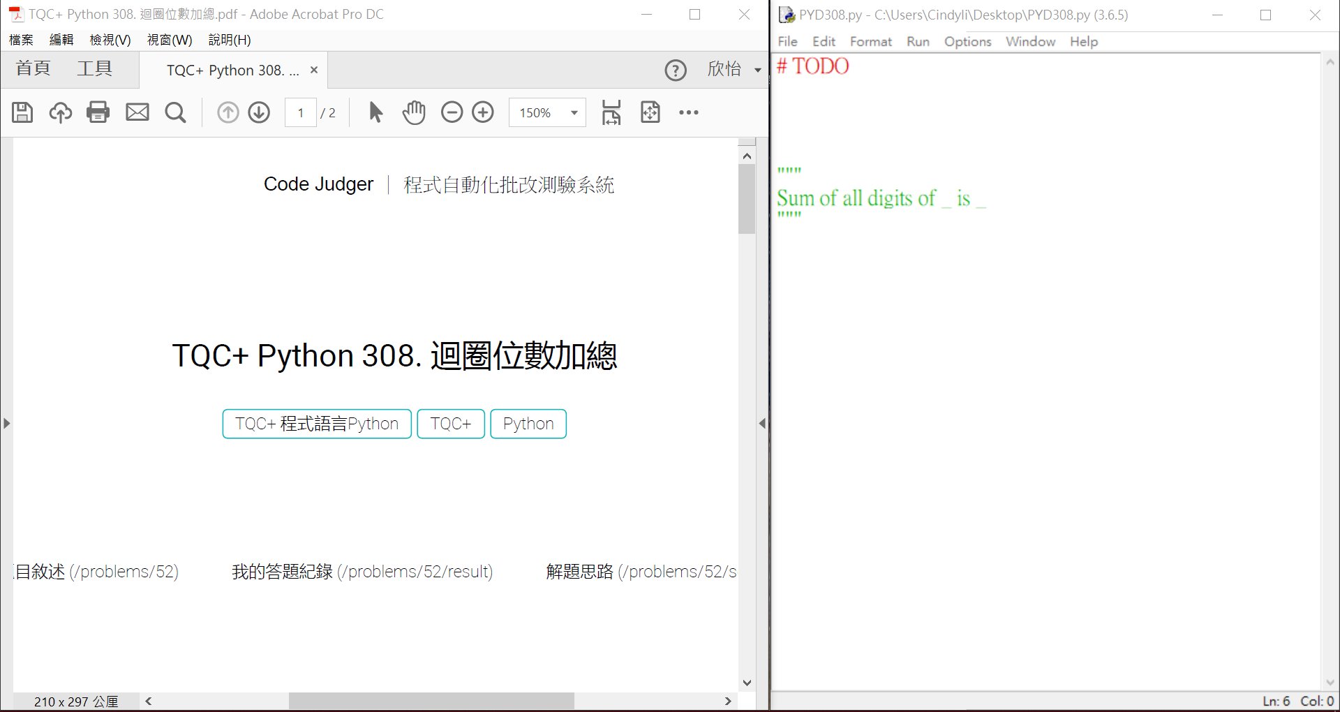Open the Options menu in IDLE
This screenshot has height=712, width=1340.
point(967,42)
